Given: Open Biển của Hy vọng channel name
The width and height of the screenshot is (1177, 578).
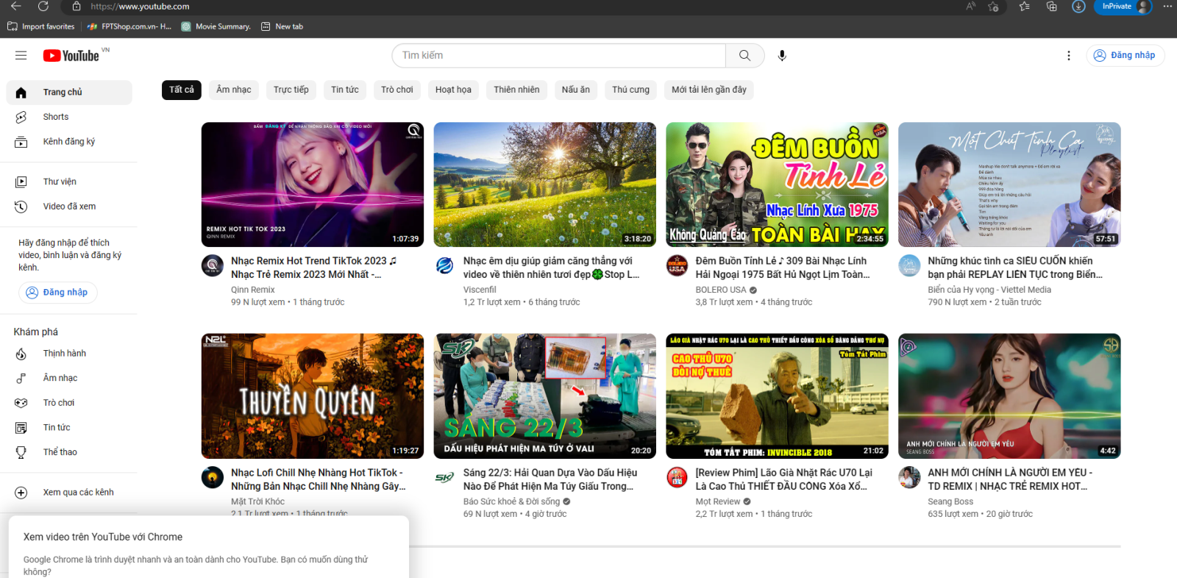Looking at the screenshot, I should click(989, 290).
